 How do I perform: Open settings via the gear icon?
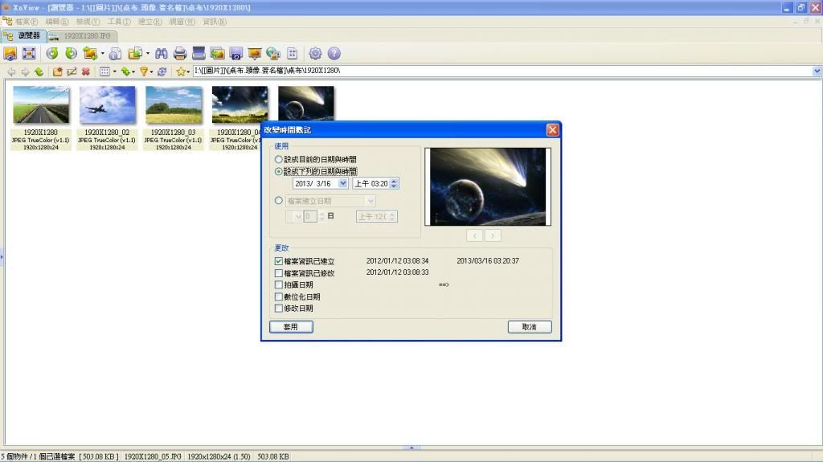tap(315, 54)
